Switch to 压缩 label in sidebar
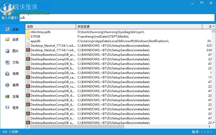 click(15, 96)
